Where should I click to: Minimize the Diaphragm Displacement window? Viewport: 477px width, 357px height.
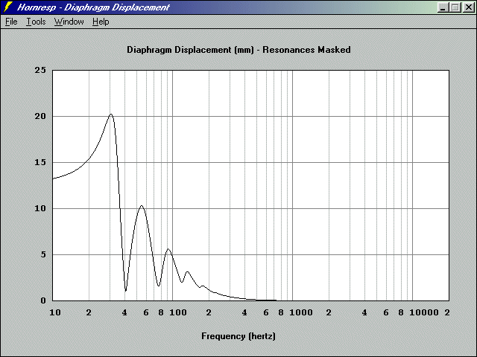(443, 7)
